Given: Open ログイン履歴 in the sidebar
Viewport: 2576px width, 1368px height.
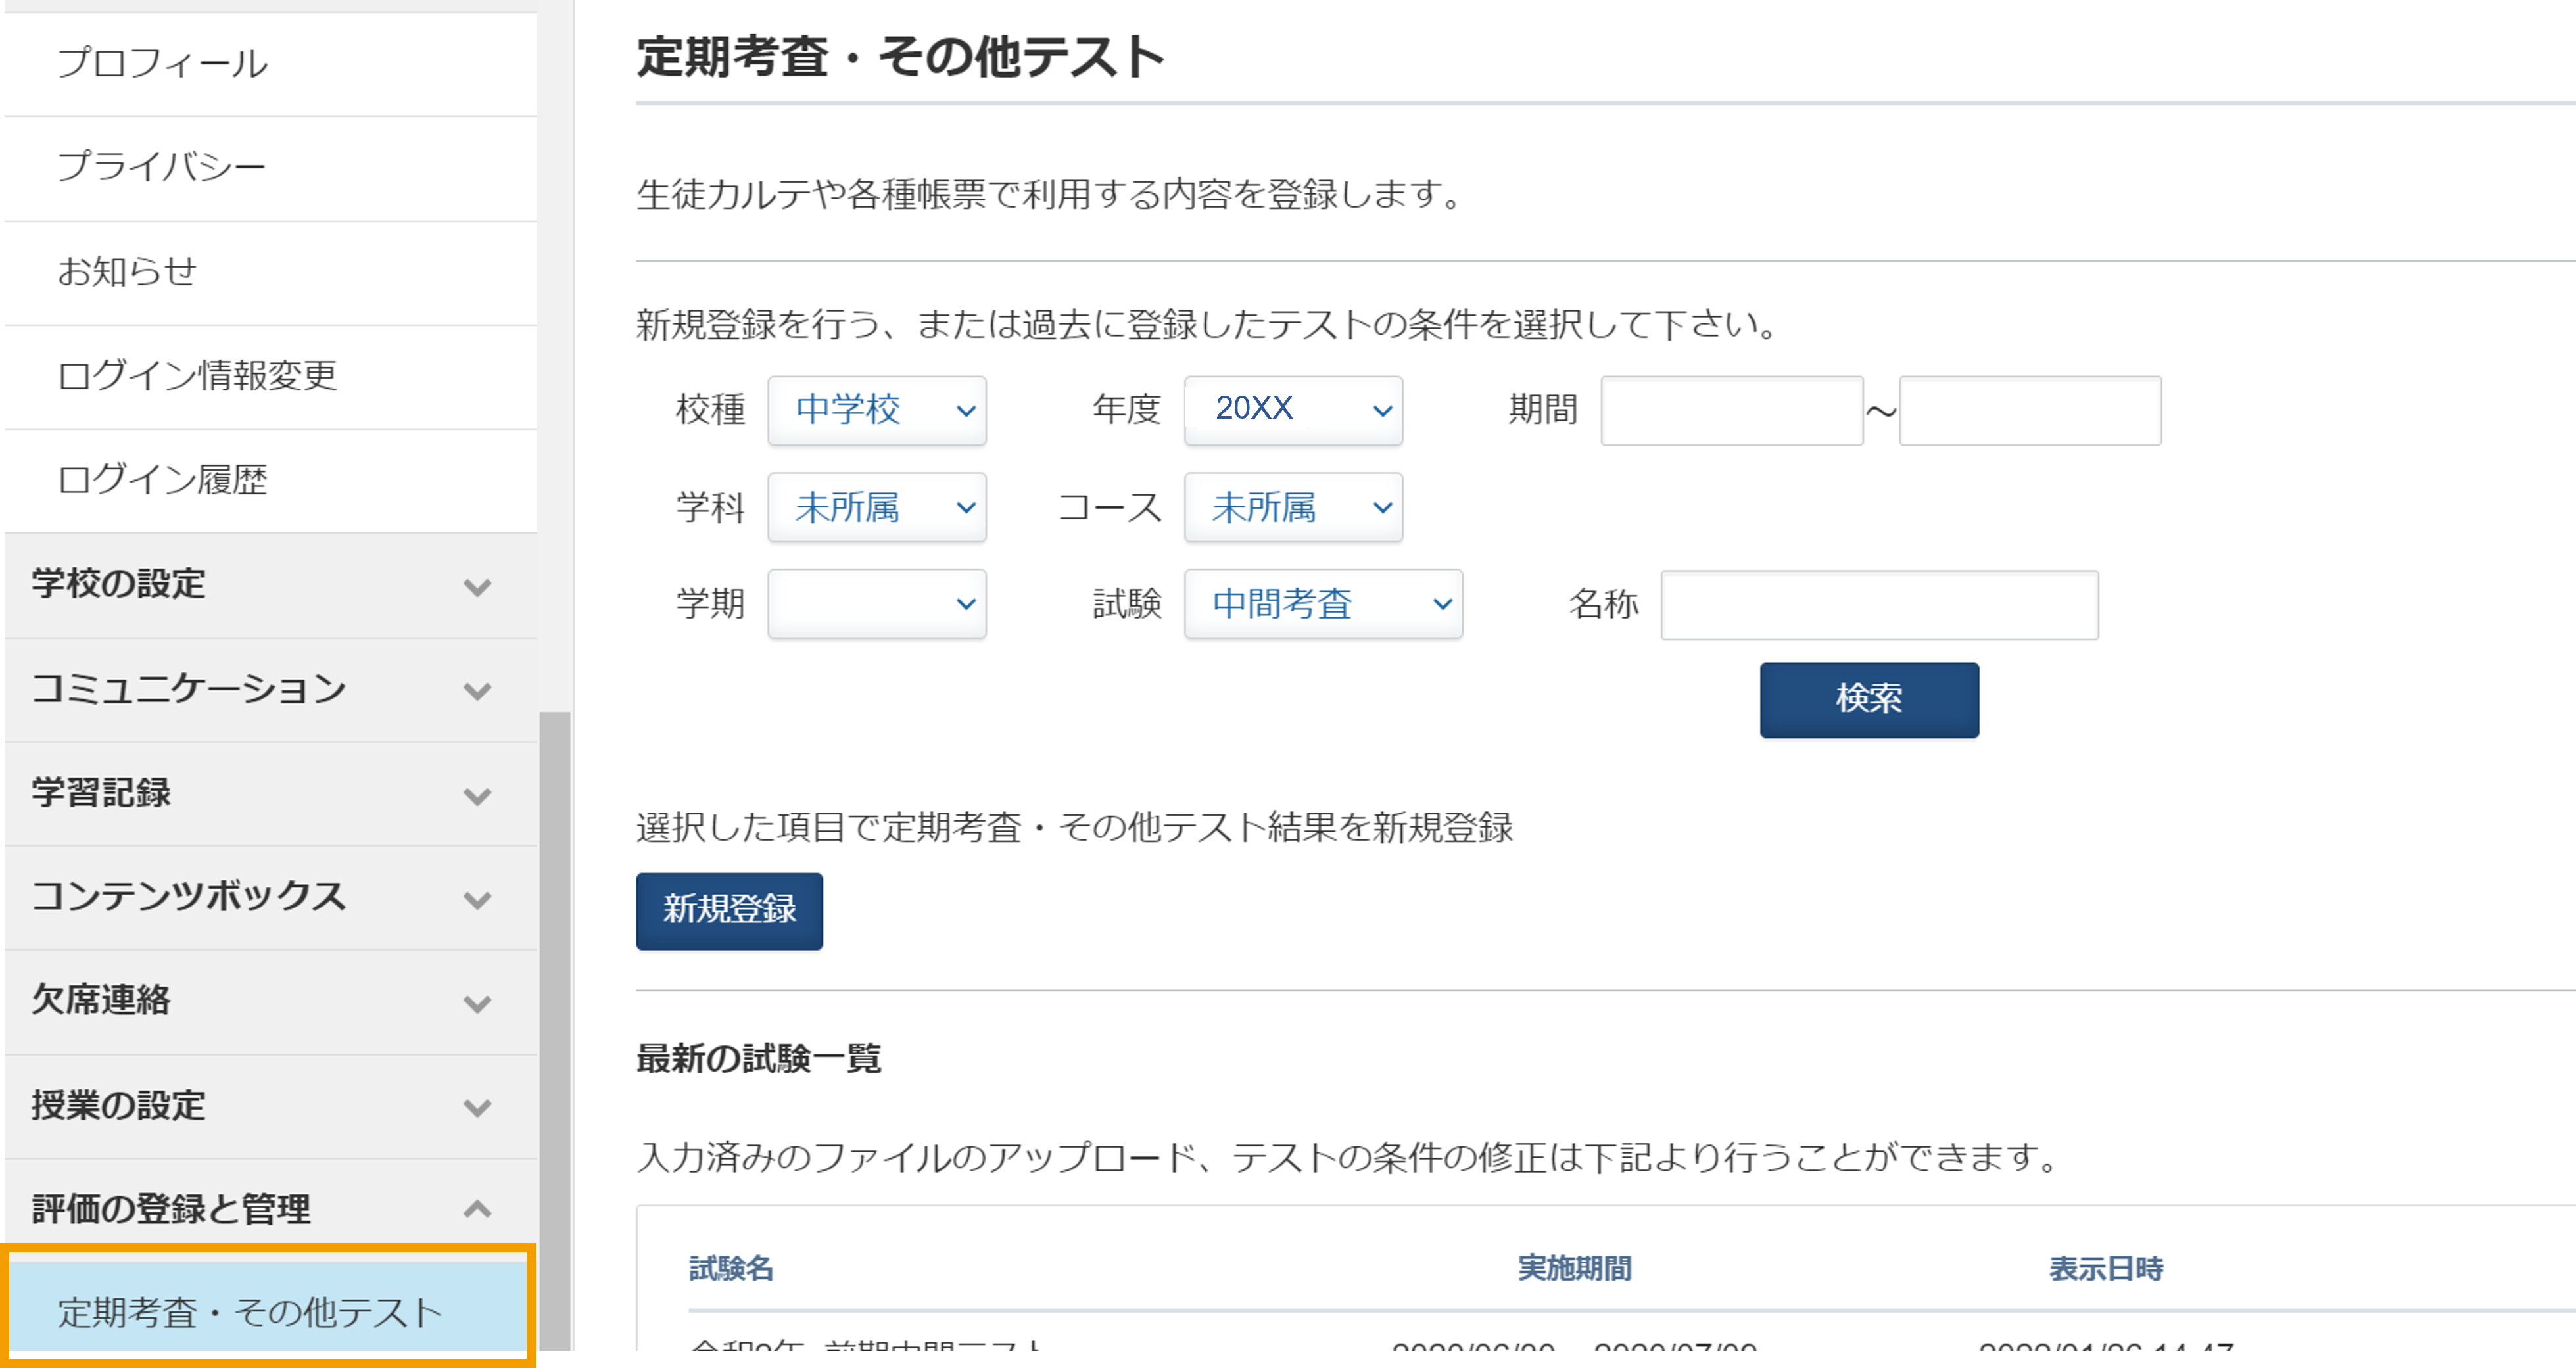Looking at the screenshot, I should pyautogui.click(x=270, y=481).
